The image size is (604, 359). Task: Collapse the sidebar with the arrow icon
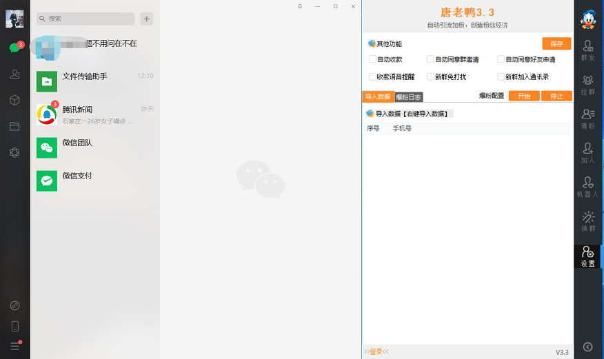[588, 347]
